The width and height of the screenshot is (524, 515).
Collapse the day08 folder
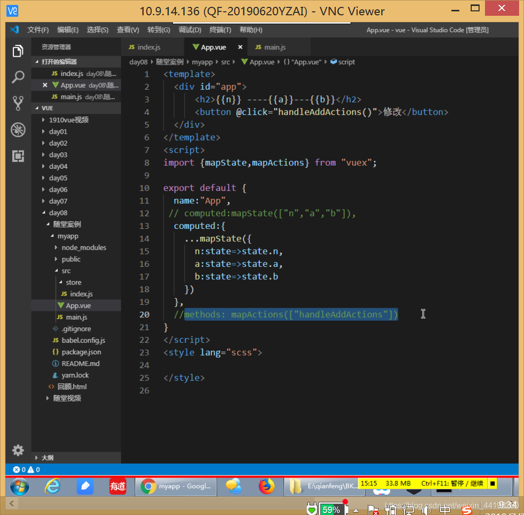coord(76,213)
